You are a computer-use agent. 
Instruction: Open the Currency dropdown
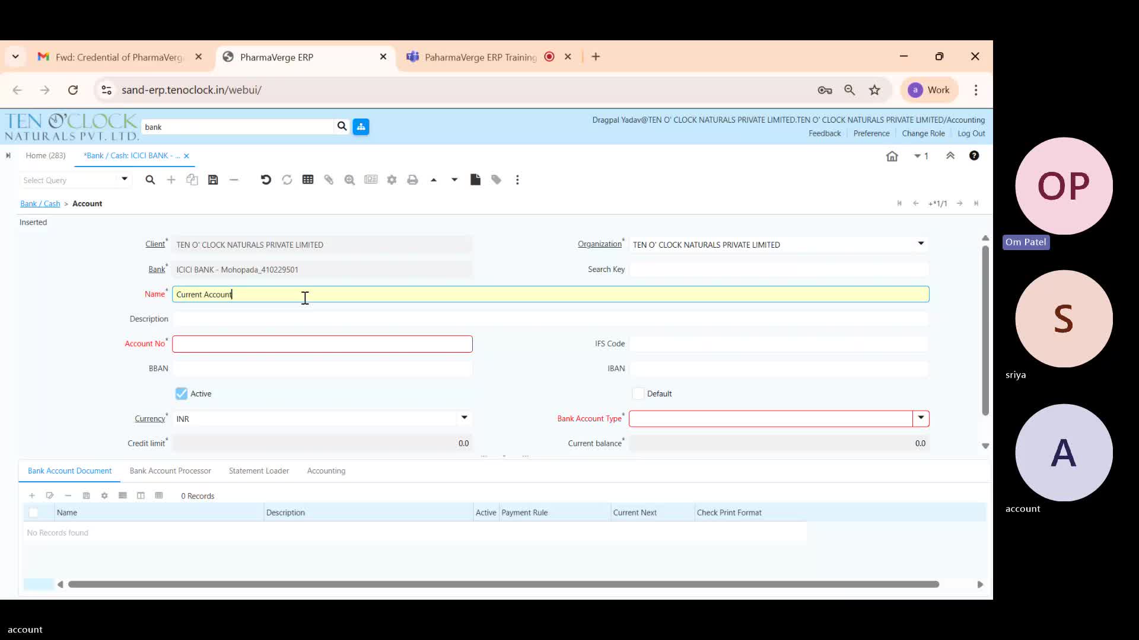464,418
